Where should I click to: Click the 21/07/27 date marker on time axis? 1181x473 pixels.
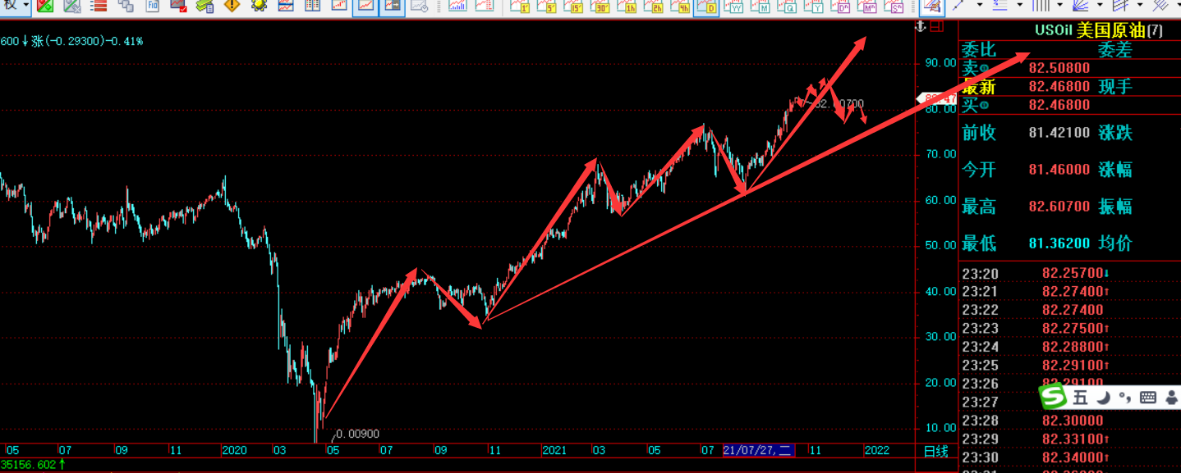[758, 450]
